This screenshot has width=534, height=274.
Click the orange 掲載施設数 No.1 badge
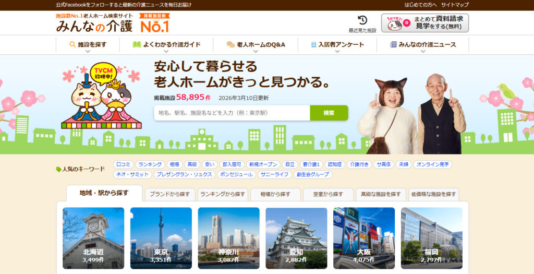(x=155, y=23)
